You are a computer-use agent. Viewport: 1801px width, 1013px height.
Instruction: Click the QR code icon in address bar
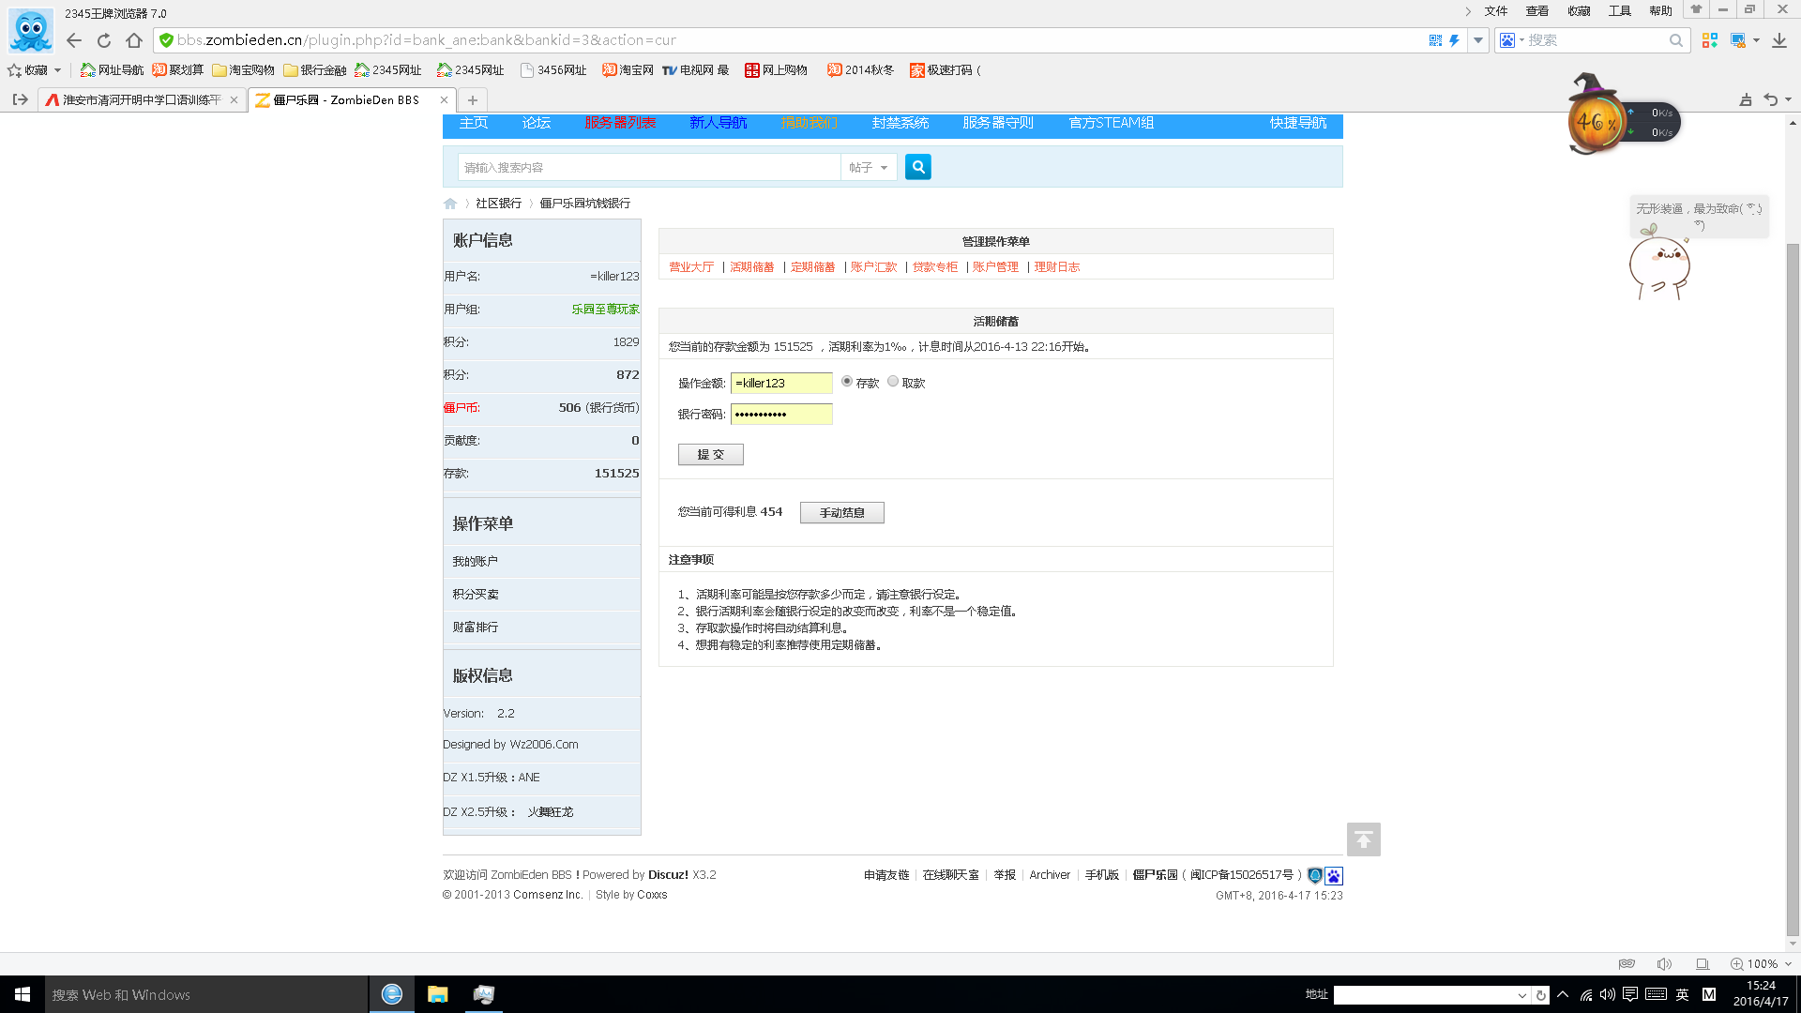tap(1435, 40)
